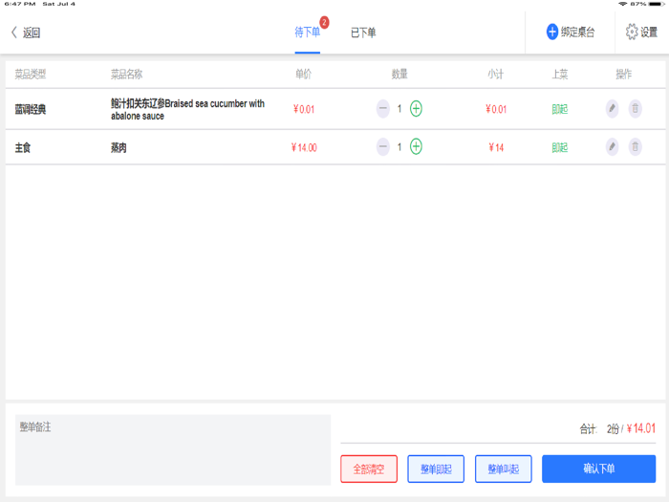Click the Wi-Fi icon in status bar

point(623,4)
